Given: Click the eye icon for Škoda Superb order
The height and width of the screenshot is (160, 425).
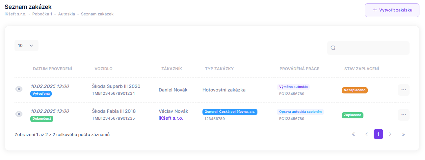Looking at the screenshot, I should (x=19, y=89).
